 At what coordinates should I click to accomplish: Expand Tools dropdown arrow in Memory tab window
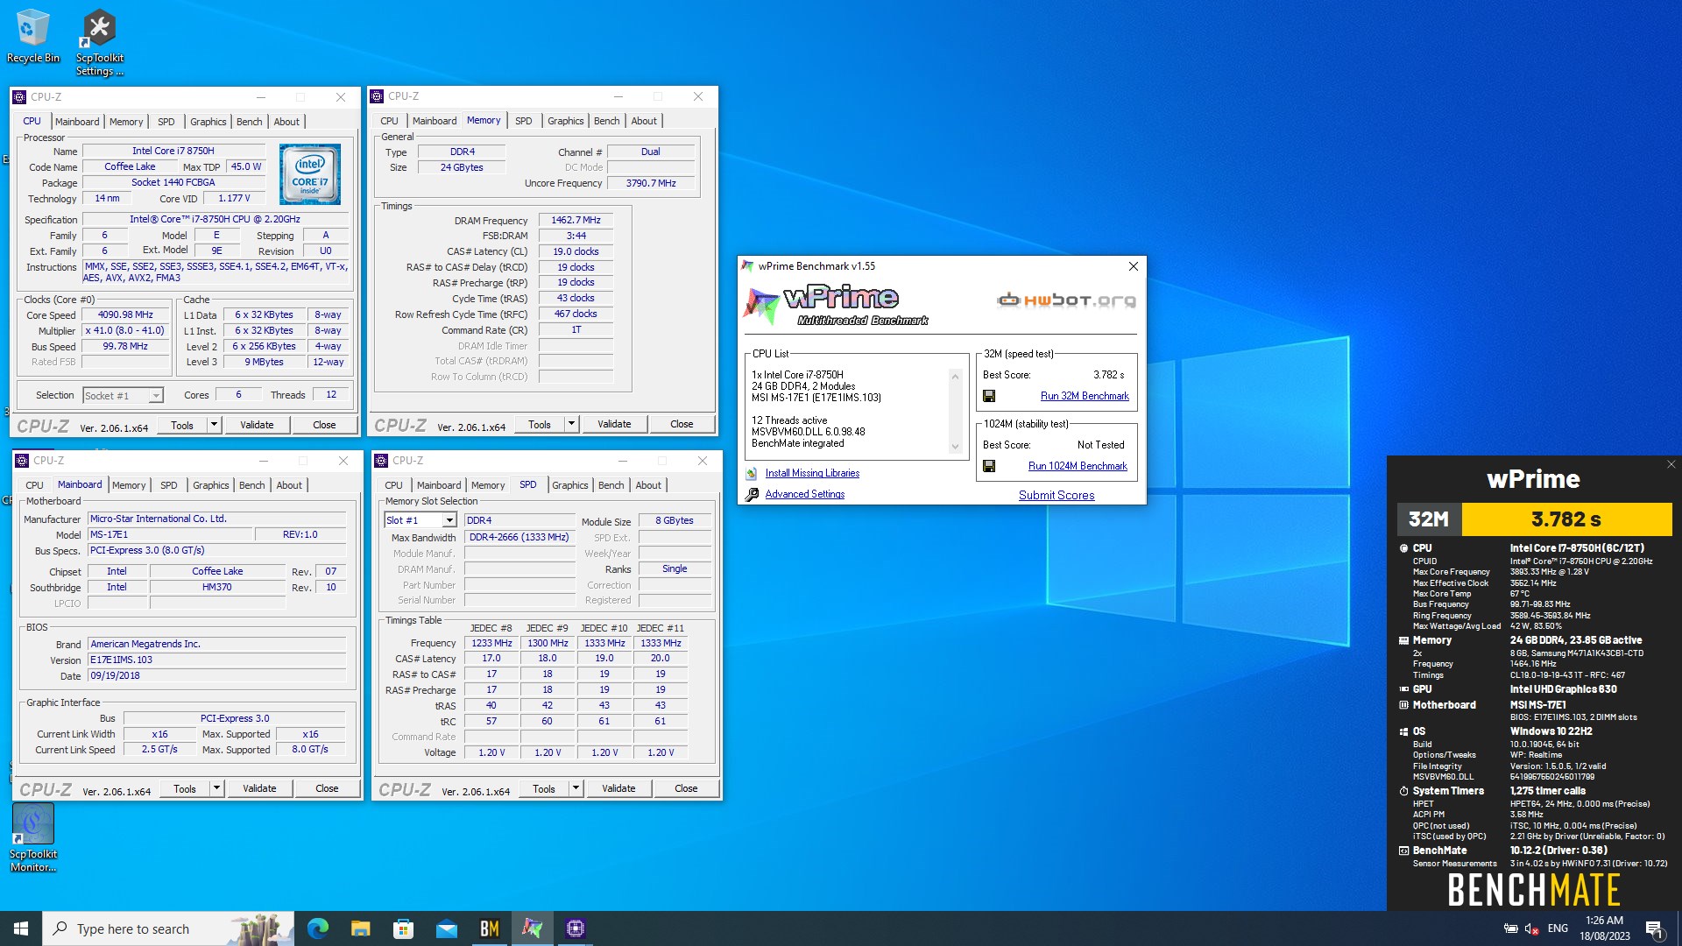[570, 424]
